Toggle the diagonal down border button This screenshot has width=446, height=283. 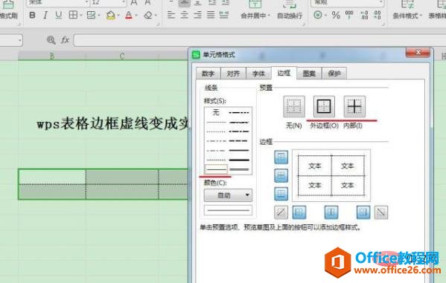pos(381,212)
